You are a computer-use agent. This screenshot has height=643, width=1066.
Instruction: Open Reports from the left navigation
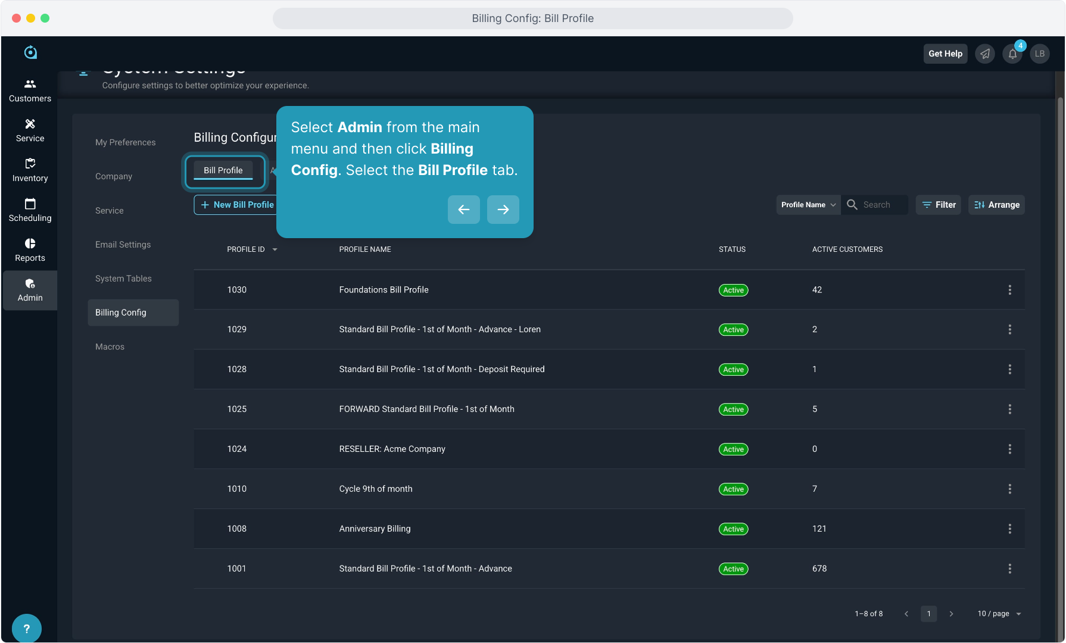(30, 250)
